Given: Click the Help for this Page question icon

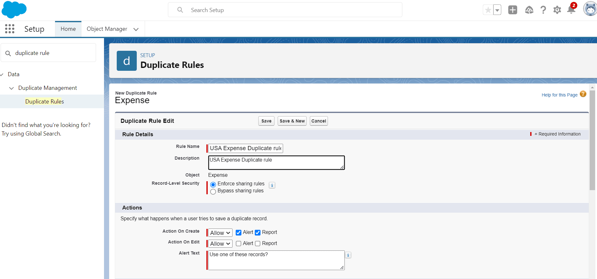Looking at the screenshot, I should 583,94.
